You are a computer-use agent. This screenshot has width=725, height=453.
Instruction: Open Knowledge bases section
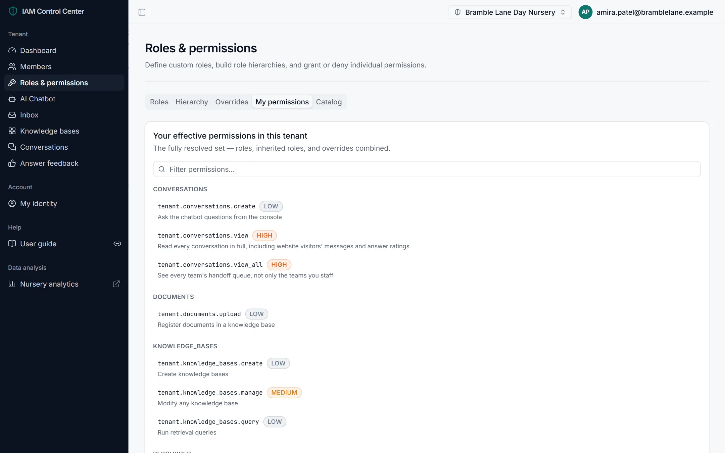(64, 131)
